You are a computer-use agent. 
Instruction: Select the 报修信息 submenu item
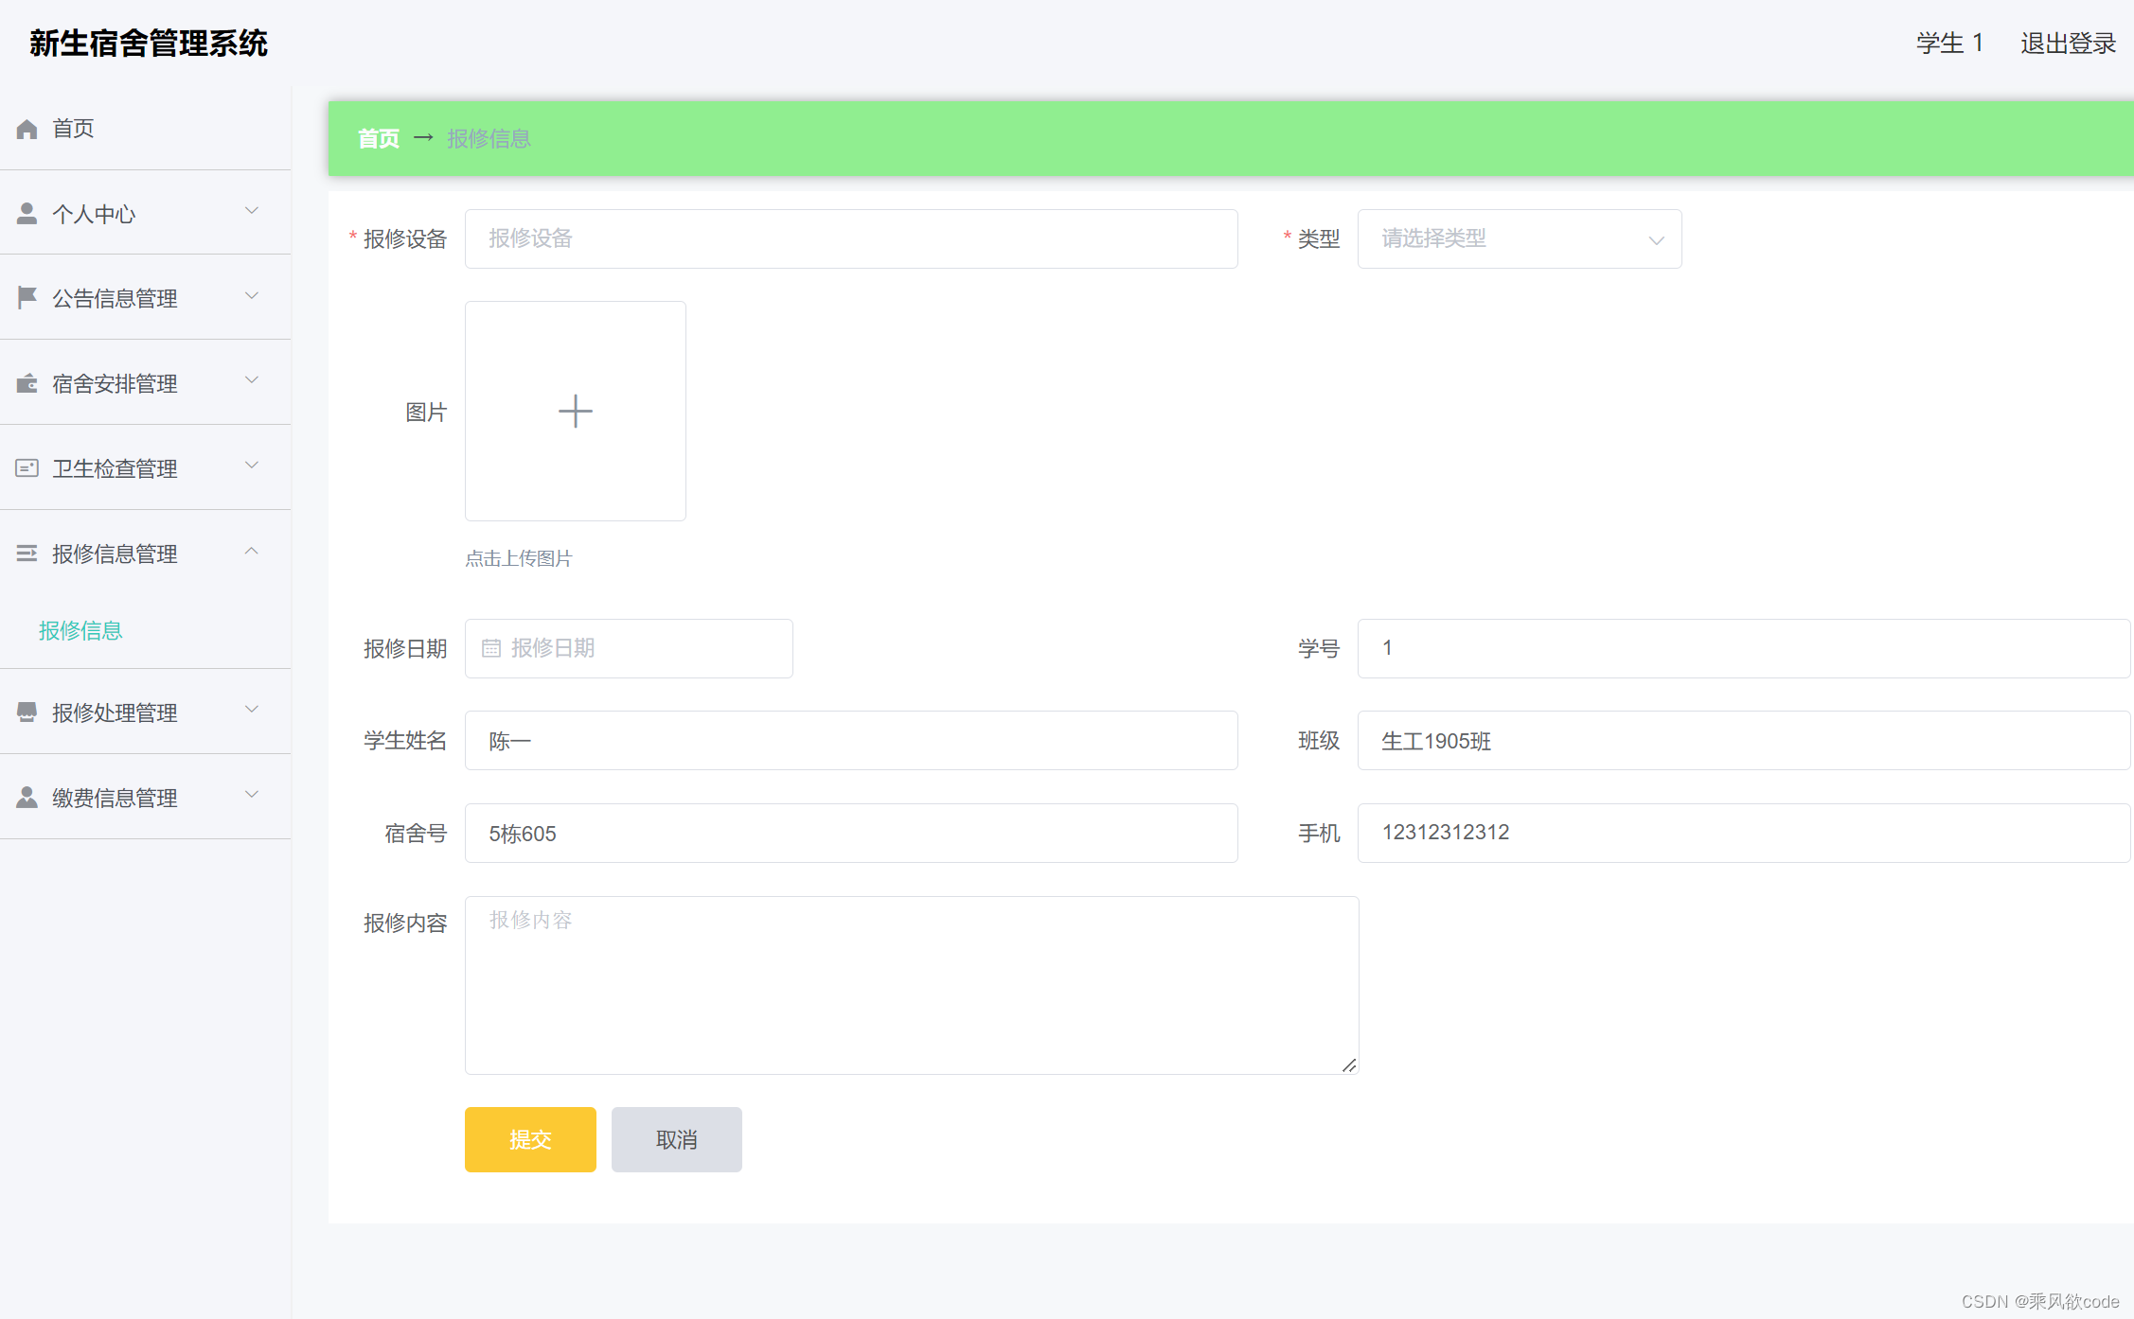click(80, 631)
